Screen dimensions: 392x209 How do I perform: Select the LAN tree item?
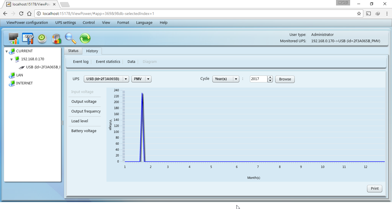[x=20, y=75]
